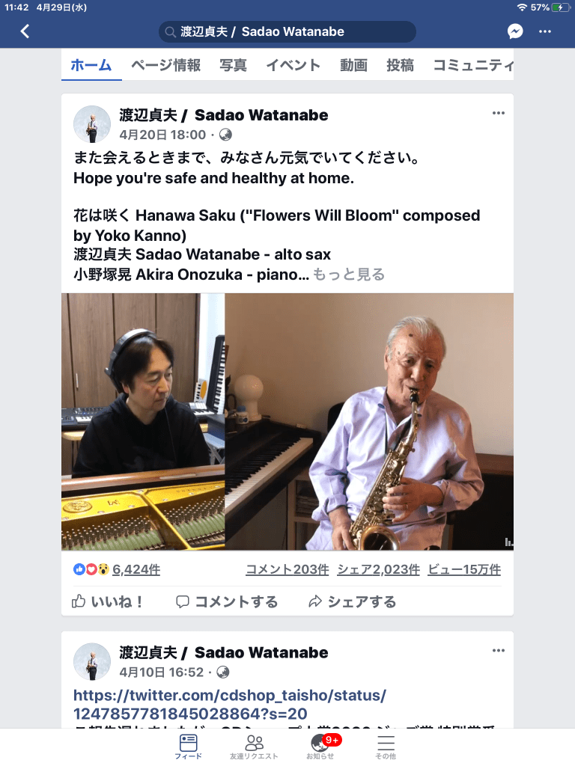575x766 pixels.
Task: Open 友達リクエスト from the bottom navigation
Action: coord(254,747)
